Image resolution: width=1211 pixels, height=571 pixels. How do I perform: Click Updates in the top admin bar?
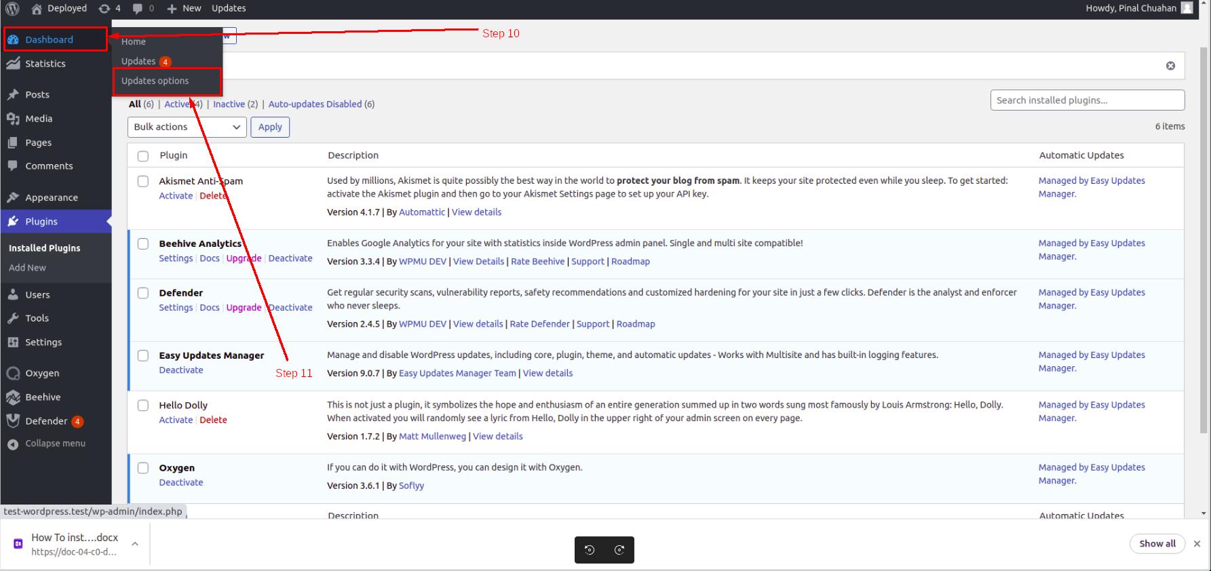click(x=229, y=8)
